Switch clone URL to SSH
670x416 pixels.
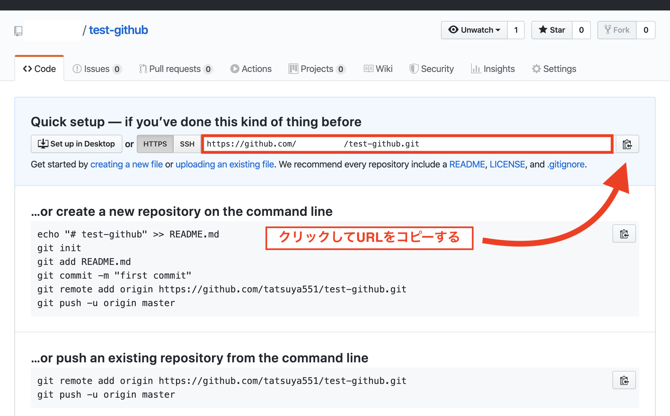pos(187,144)
